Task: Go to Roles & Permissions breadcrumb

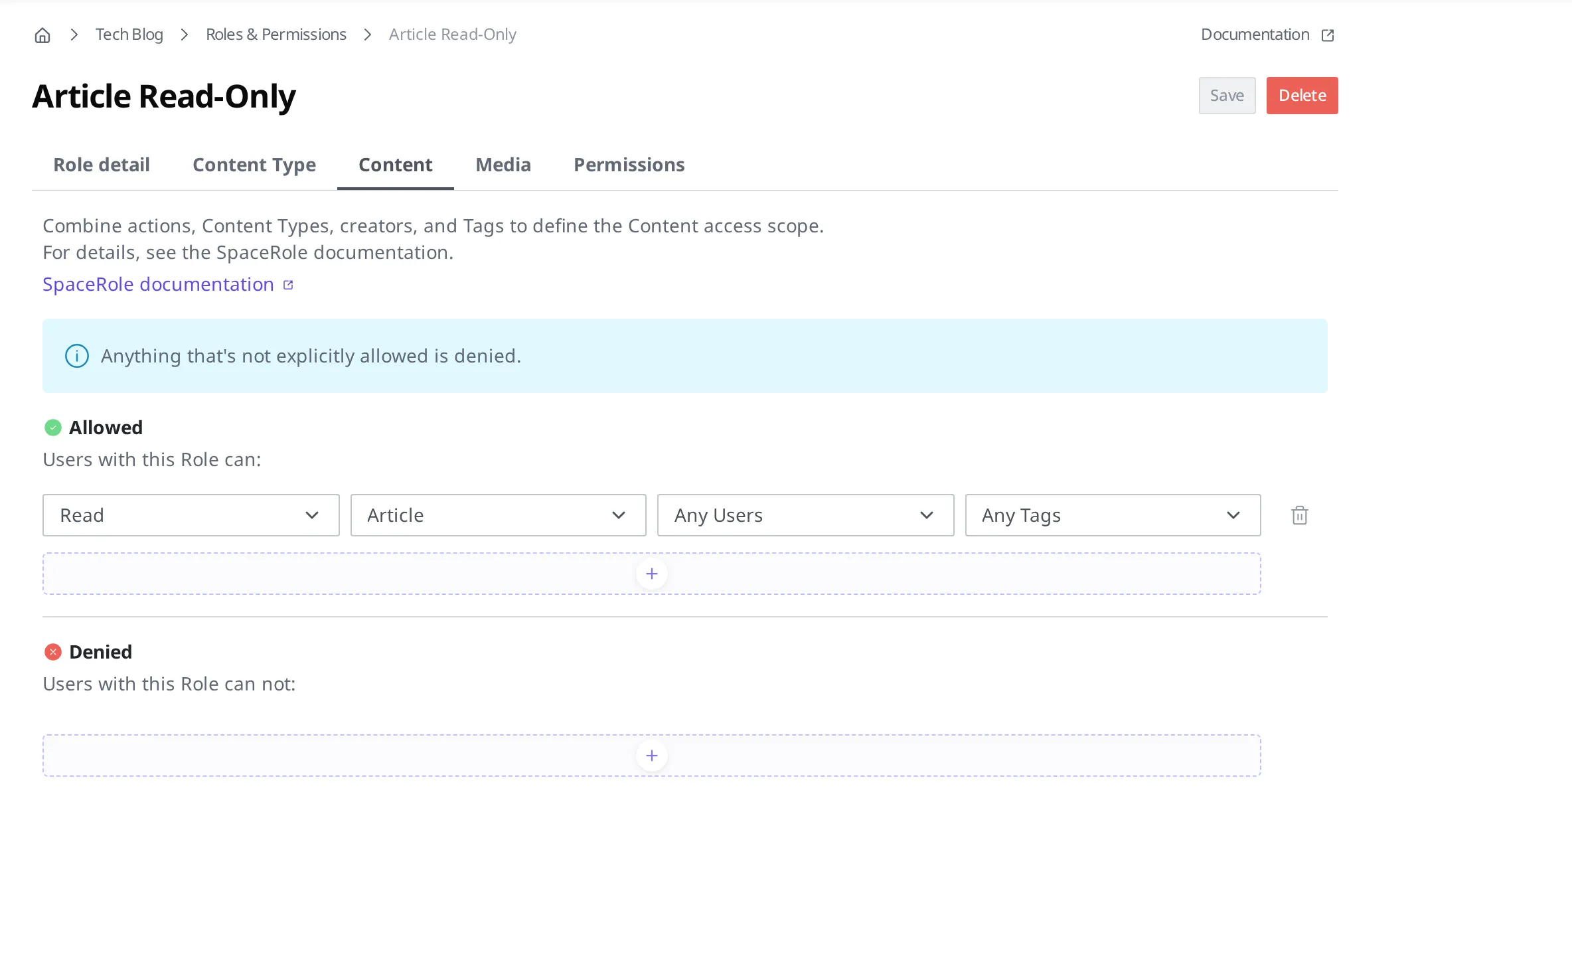Action: [x=276, y=35]
